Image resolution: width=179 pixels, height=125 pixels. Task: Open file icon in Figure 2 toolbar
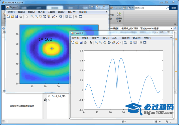tap(77, 42)
